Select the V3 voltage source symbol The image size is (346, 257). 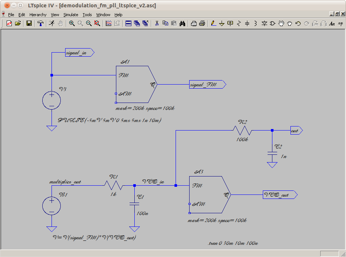52,100
